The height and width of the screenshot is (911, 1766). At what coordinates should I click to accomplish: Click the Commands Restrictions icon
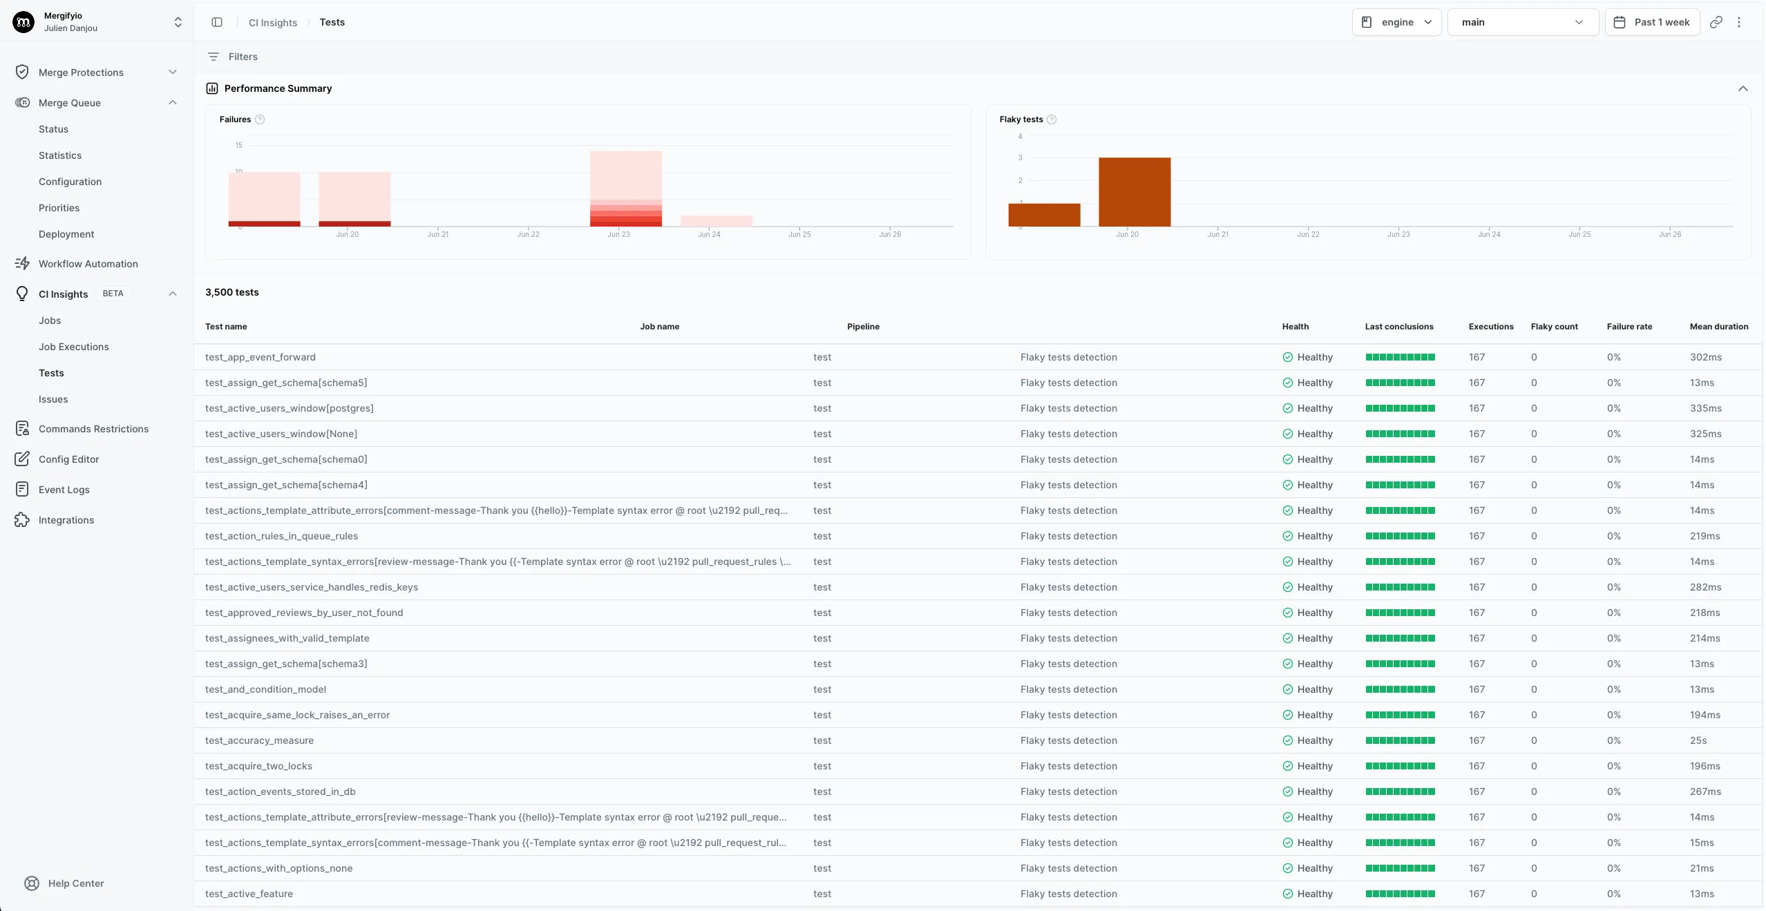click(x=23, y=428)
